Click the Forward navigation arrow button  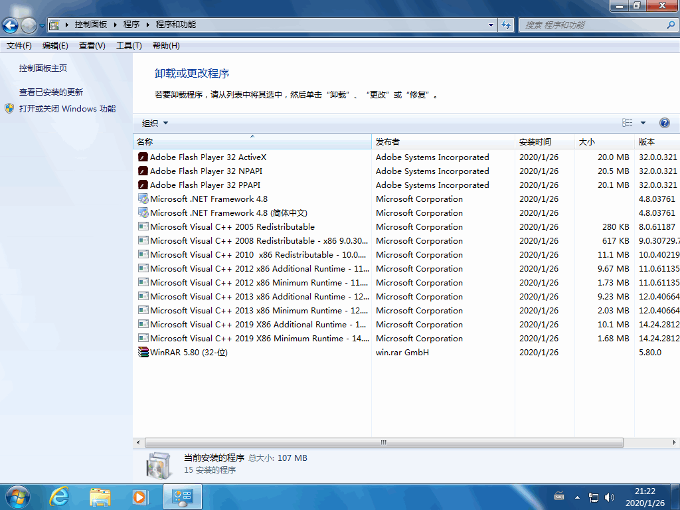(29, 26)
